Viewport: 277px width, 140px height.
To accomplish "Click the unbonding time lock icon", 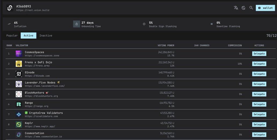I will (76, 24).
